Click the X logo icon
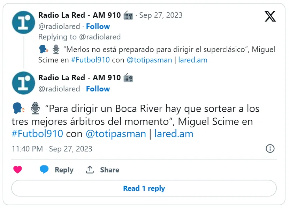 [270, 16]
